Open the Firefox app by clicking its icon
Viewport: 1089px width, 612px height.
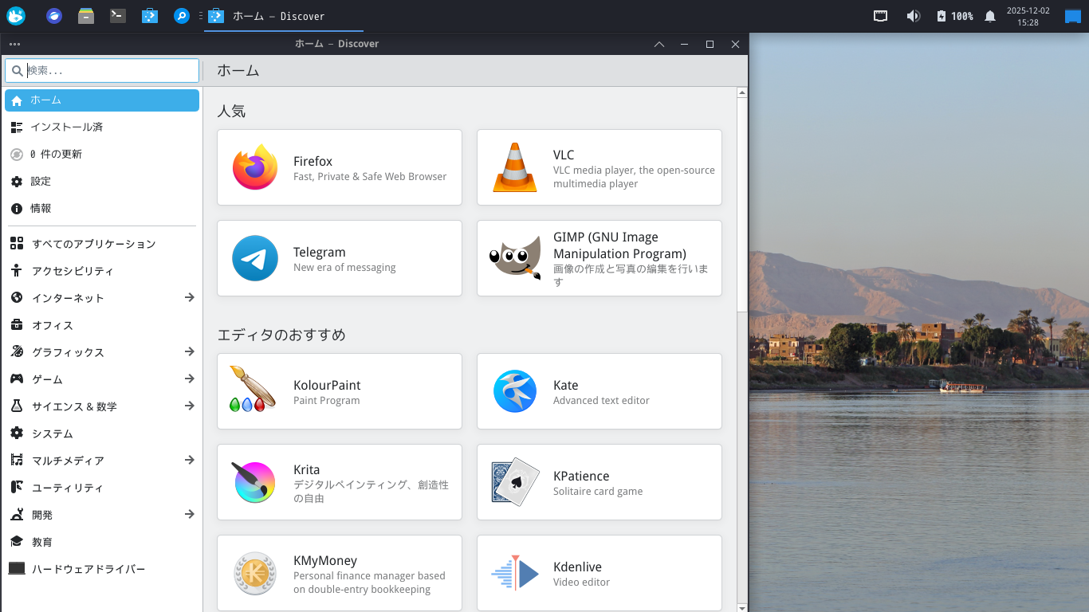click(254, 167)
